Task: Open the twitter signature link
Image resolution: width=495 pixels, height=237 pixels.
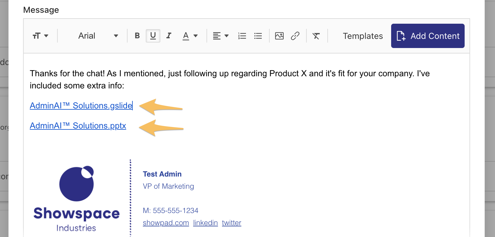Action: point(232,223)
